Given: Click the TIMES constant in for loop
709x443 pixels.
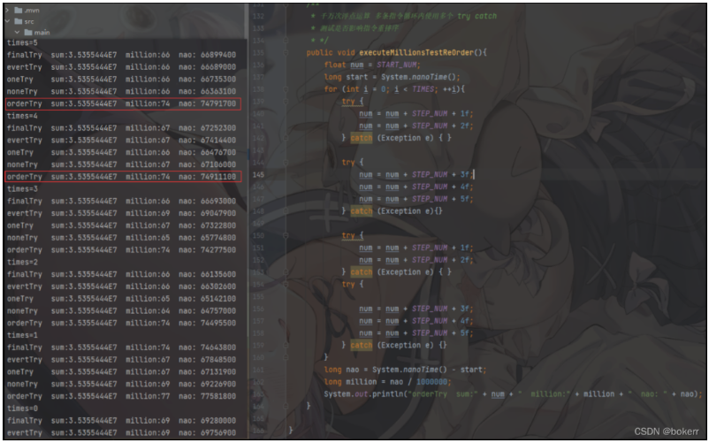Looking at the screenshot, I should (x=423, y=89).
